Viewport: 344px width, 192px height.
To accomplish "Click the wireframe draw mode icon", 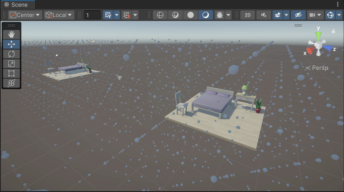I will [x=160, y=15].
